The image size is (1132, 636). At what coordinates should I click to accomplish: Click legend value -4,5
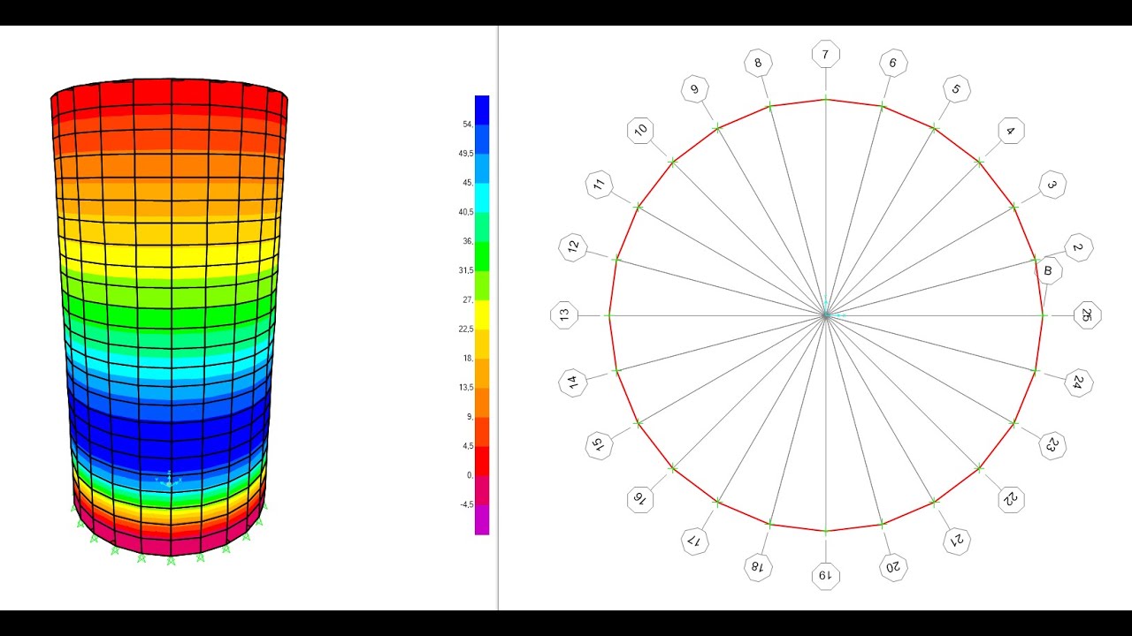point(465,504)
